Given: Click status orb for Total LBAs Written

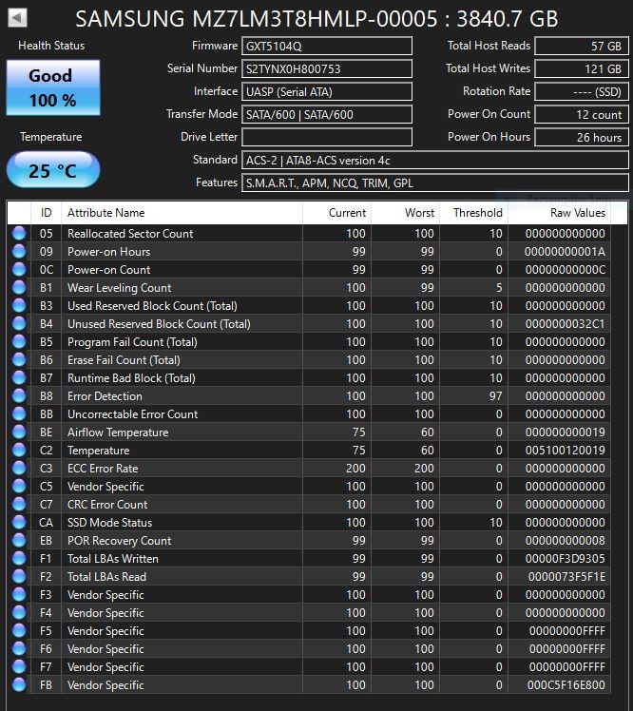Looking at the screenshot, I should coord(19,558).
